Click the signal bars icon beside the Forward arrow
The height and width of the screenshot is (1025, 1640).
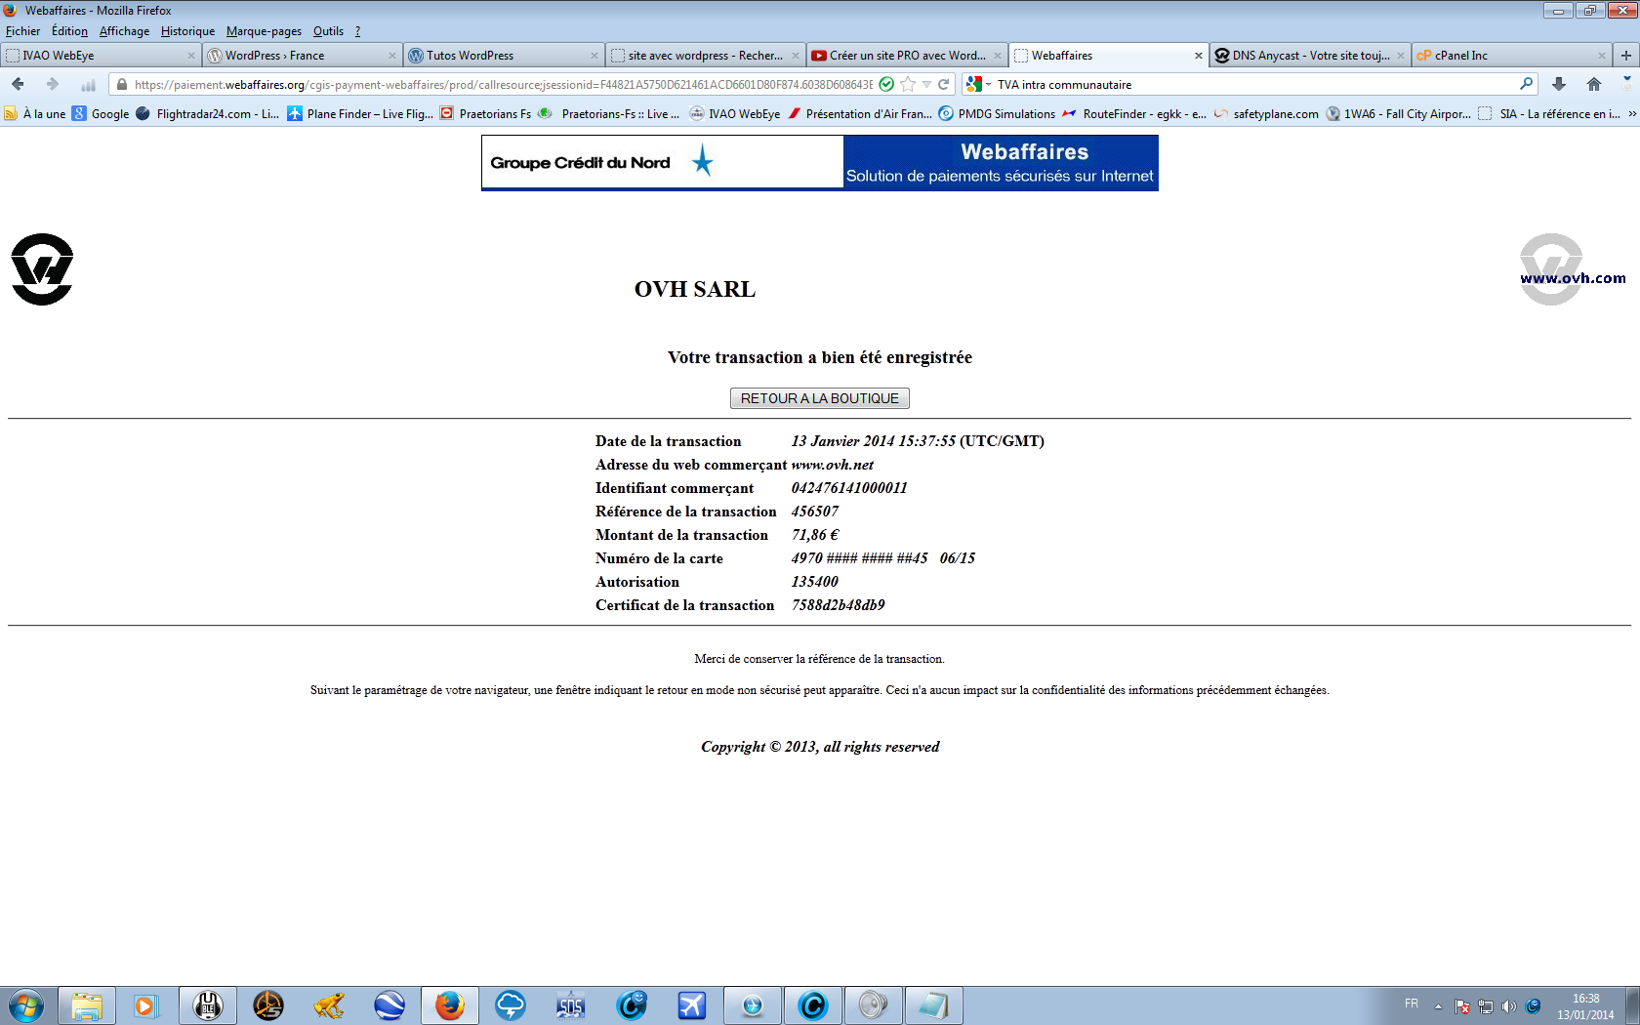pyautogui.click(x=88, y=85)
